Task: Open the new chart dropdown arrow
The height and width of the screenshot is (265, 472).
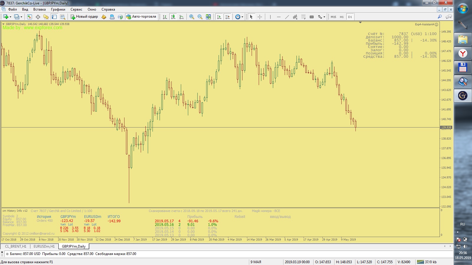Action: pyautogui.click(x=10, y=17)
